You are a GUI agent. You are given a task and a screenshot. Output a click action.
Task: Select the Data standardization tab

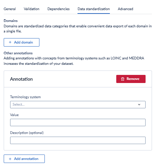point(94,9)
